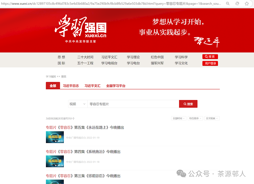The width and height of the screenshot is (254, 184).
Task: Go to 二十大时间 section
Action: [x=85, y=57]
